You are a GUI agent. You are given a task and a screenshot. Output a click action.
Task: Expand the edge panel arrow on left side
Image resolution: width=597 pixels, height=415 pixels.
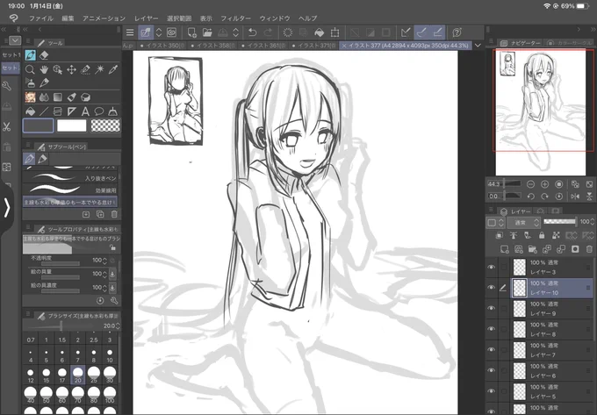pos(6,209)
